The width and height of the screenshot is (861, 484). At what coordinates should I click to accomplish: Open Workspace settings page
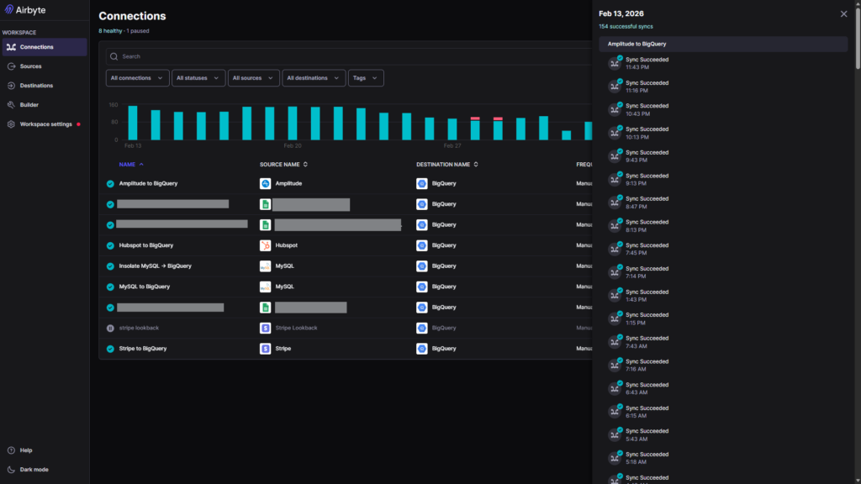(x=45, y=124)
